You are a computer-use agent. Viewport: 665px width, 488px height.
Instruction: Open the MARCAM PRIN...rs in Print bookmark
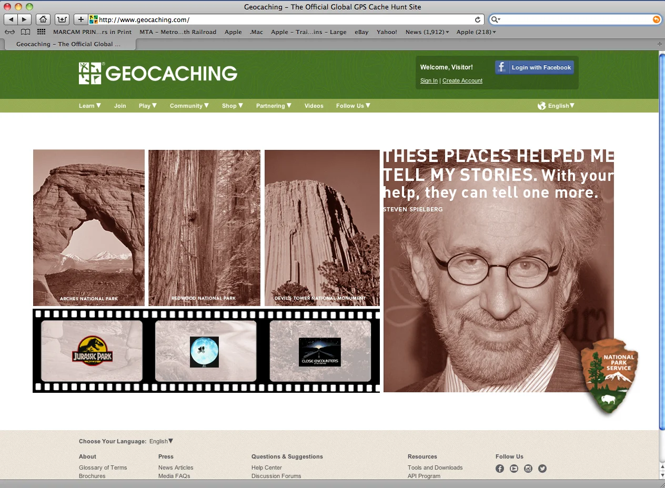[x=93, y=32]
